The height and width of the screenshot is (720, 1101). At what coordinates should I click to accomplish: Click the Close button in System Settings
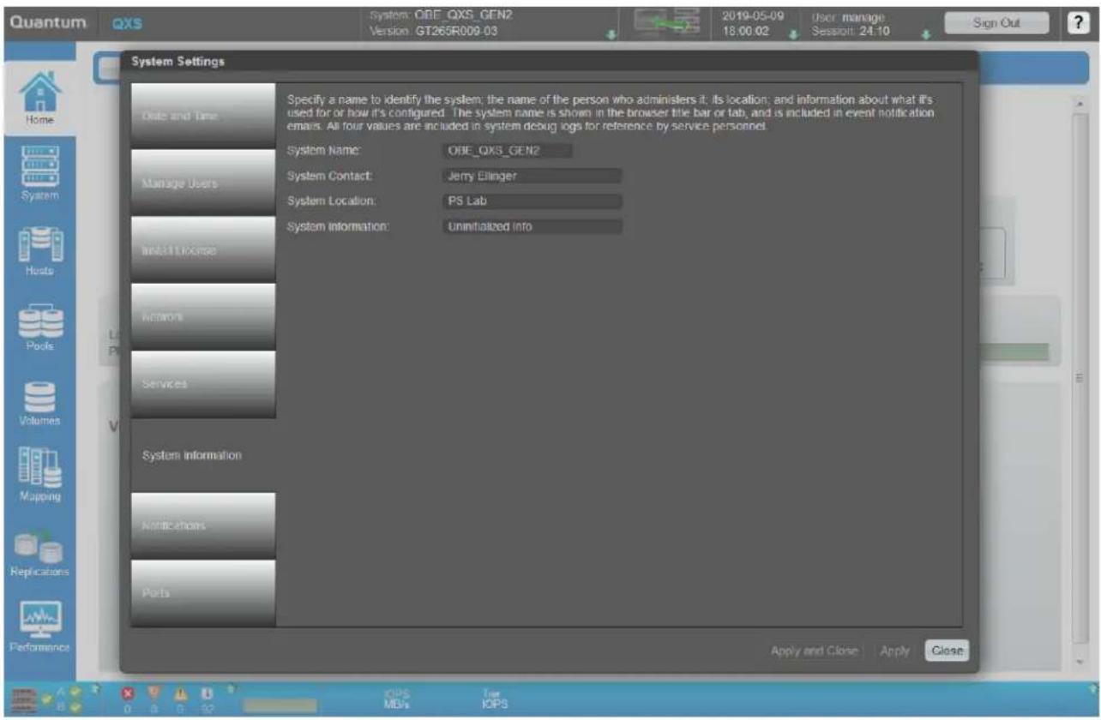tap(947, 651)
